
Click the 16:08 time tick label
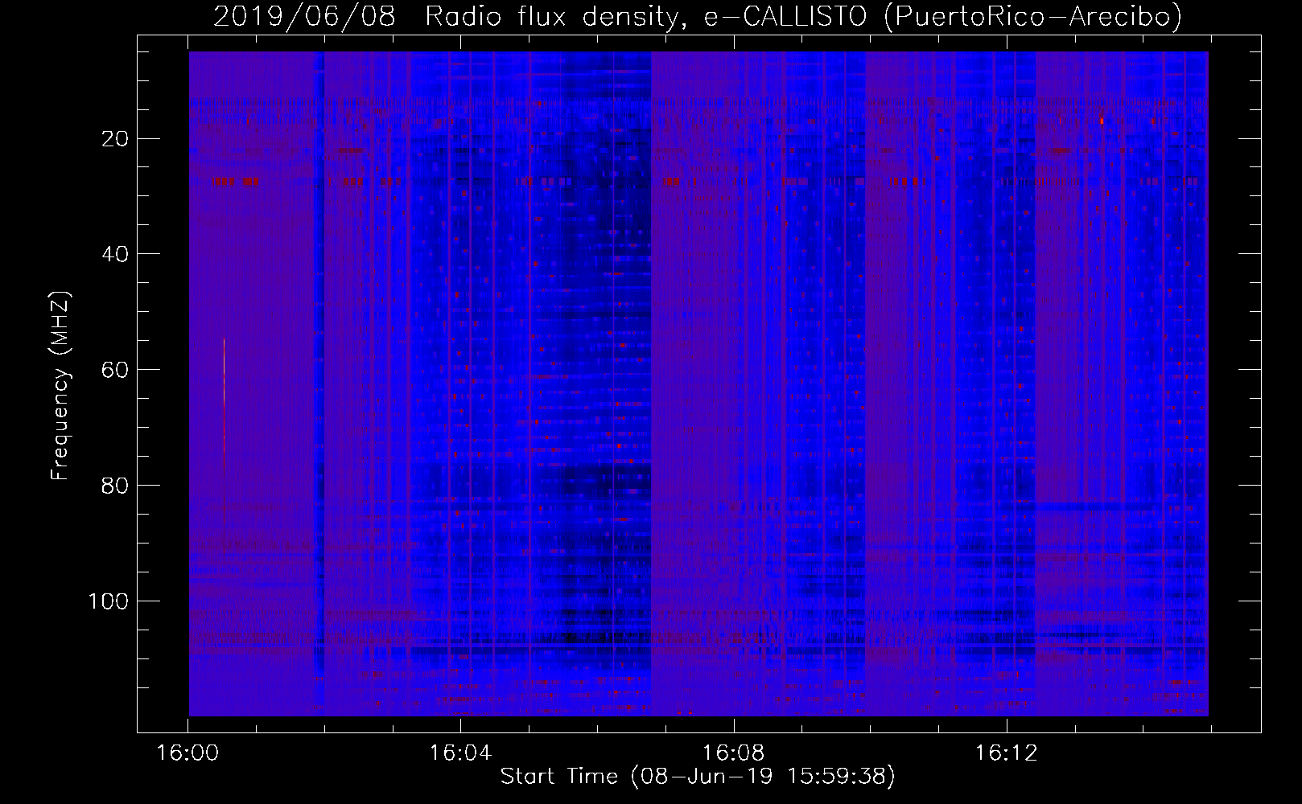click(x=733, y=753)
